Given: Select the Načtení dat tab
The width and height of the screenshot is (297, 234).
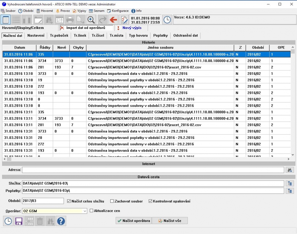Looking at the screenshot, I should pos(13,36).
